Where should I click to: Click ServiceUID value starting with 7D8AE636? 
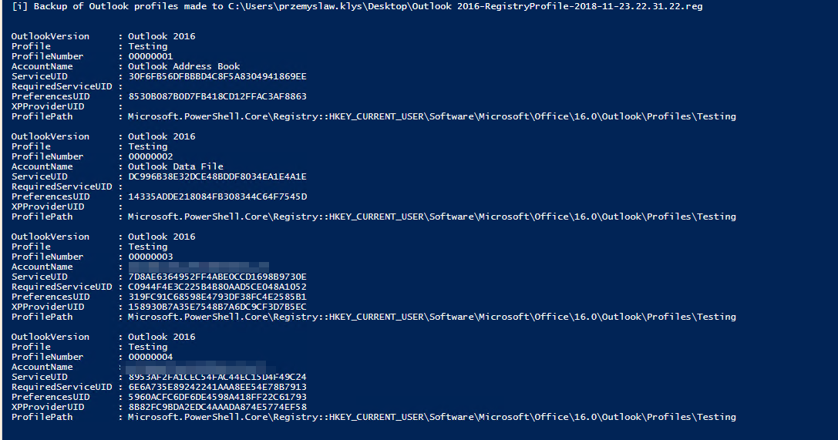(217, 277)
